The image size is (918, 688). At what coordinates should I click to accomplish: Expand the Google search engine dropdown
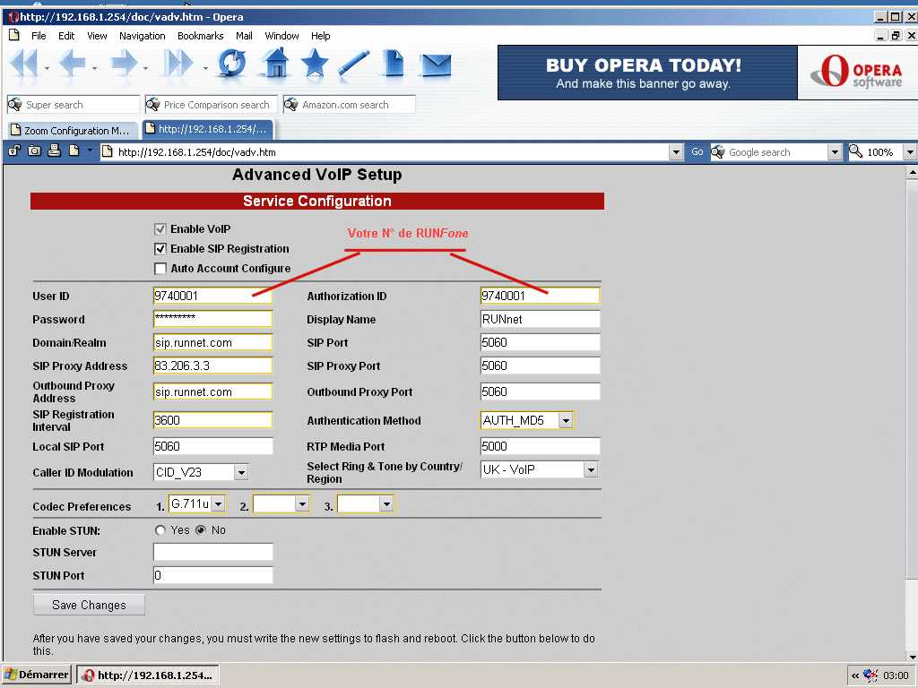pos(835,152)
